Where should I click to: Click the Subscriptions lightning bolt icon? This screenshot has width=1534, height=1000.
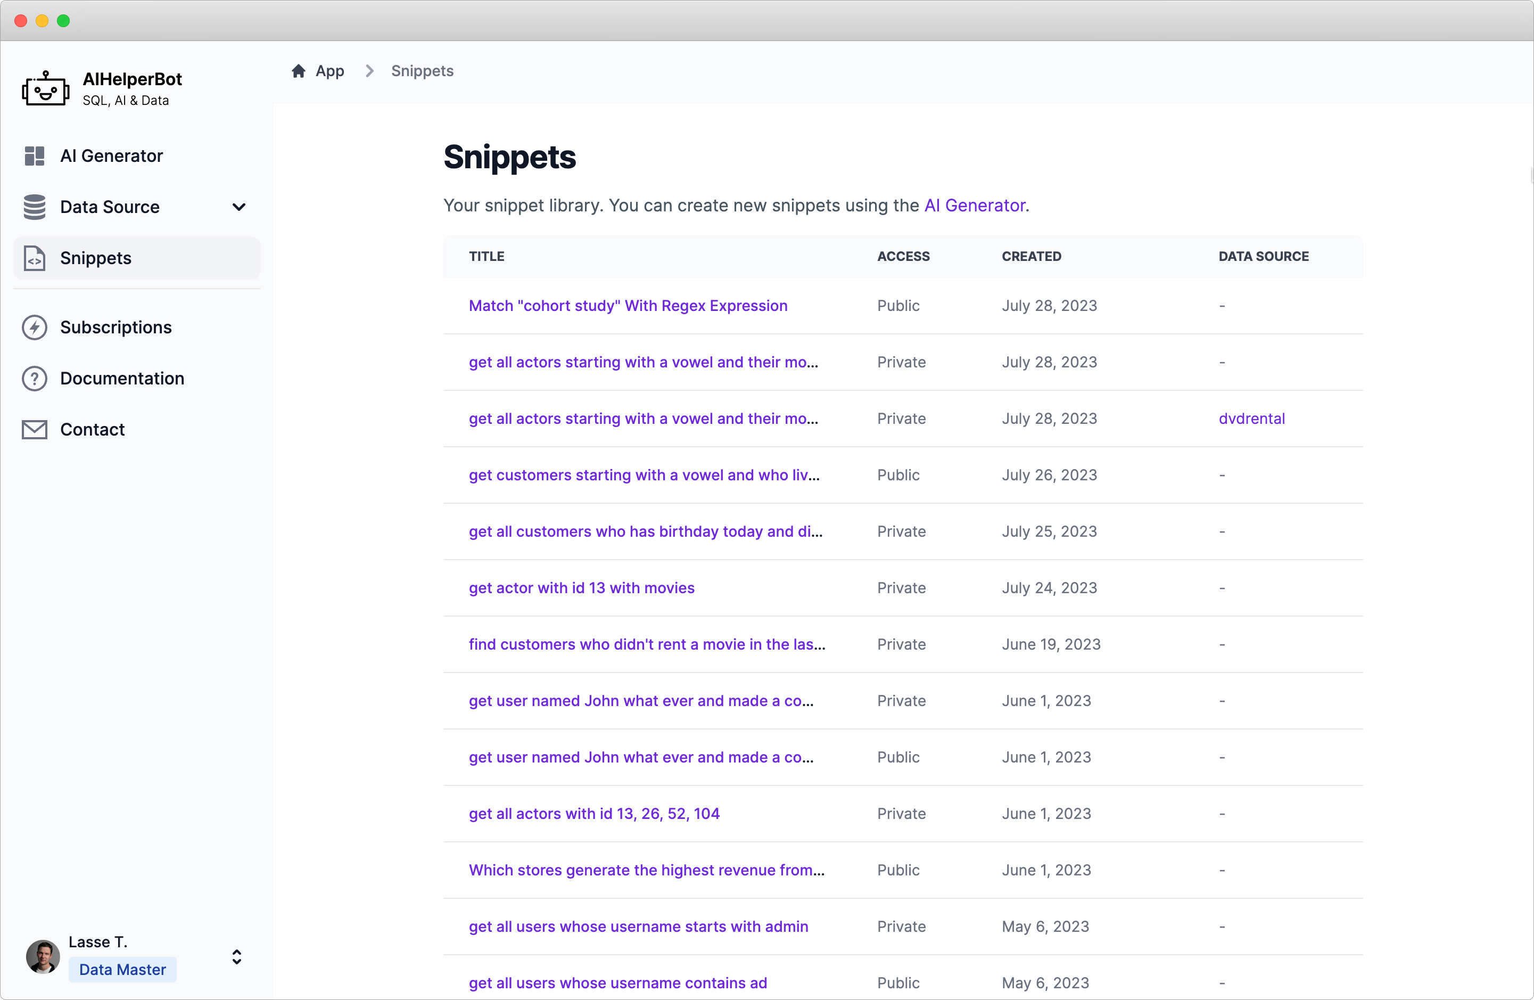coord(34,327)
